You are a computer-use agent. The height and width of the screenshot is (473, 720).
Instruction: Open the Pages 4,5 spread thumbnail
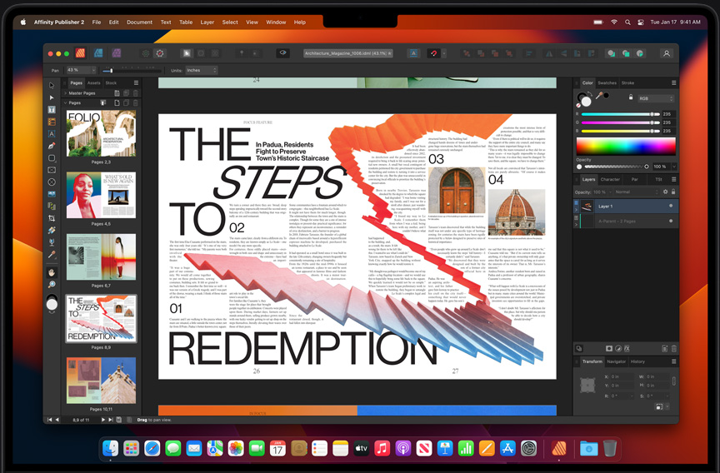(x=101, y=195)
